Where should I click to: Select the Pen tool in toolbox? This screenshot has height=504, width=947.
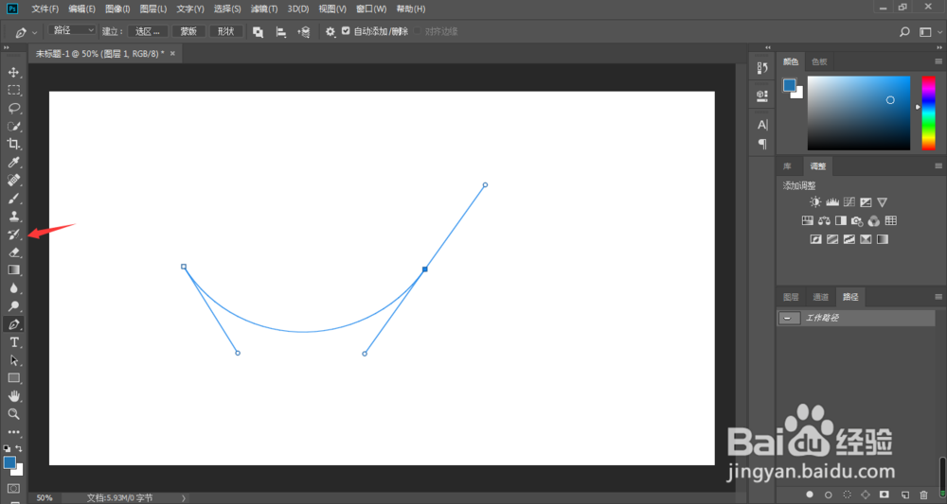(14, 324)
